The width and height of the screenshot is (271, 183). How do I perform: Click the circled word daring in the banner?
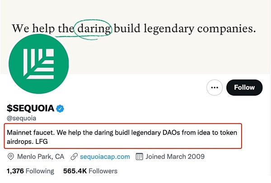click(x=94, y=29)
